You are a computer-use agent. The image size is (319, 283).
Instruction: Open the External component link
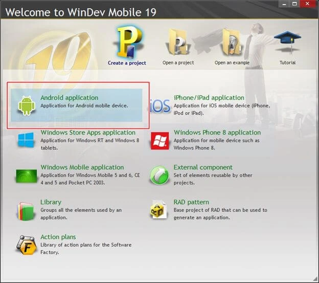(203, 167)
